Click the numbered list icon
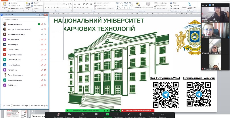Image resolution: width=230 pixels, height=118 pixels. (79, 4)
